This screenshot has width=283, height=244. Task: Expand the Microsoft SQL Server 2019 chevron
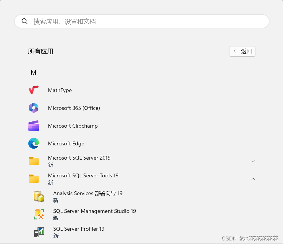click(x=253, y=161)
